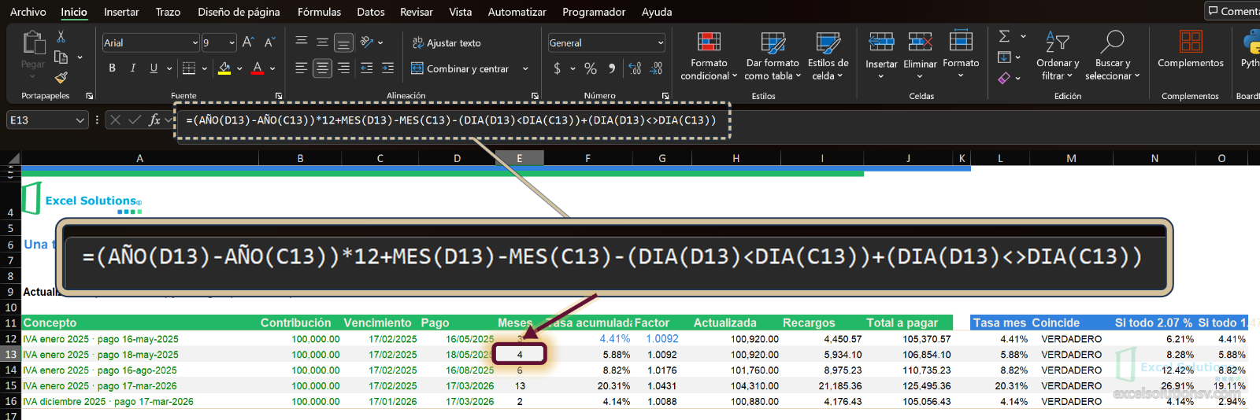Viewport: 1260px width, 420px height.
Task: Toggle italic formatting
Action: click(x=132, y=68)
